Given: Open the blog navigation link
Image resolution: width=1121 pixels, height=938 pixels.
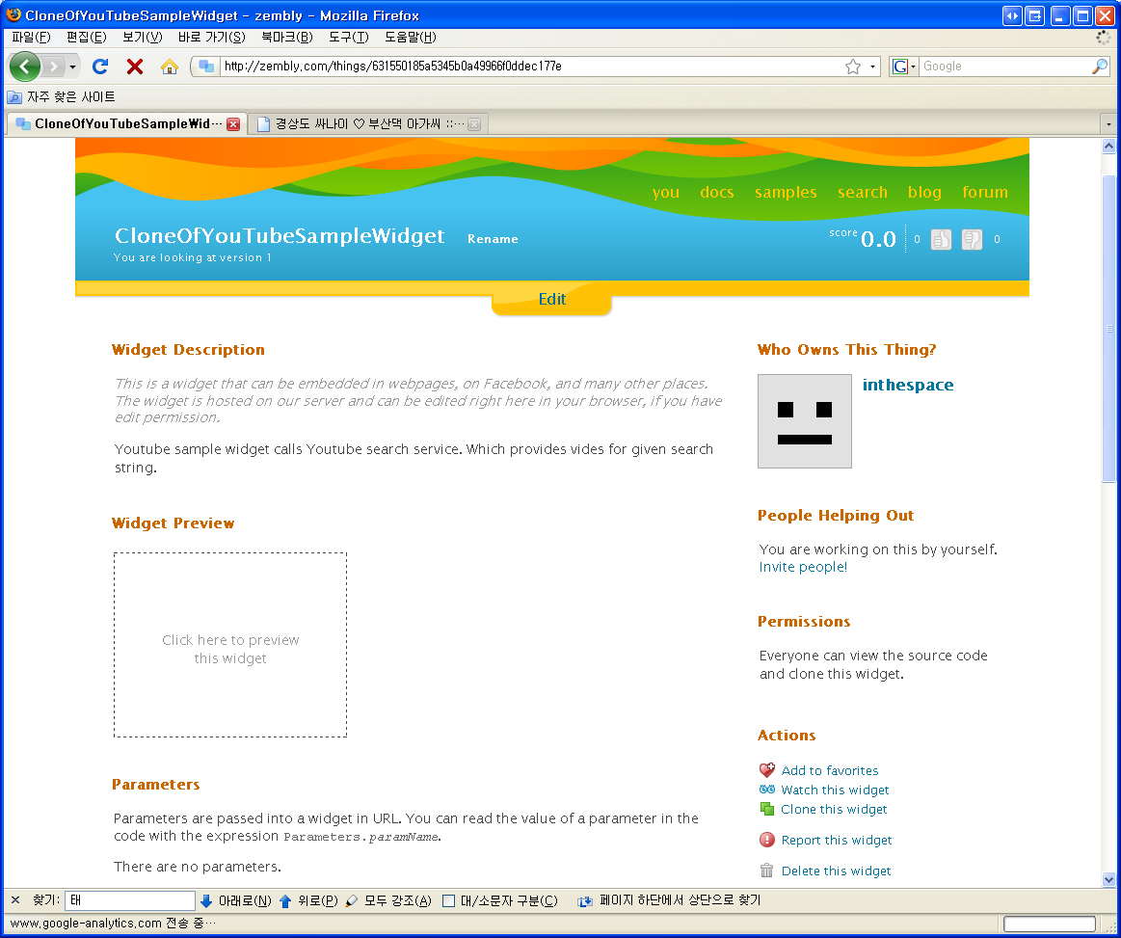Looking at the screenshot, I should click(x=924, y=192).
